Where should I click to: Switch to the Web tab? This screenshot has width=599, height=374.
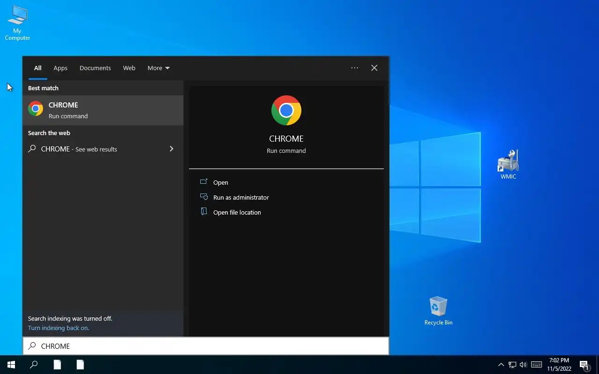click(129, 68)
